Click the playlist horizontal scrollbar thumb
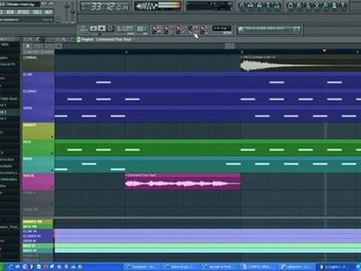Viewport: 361px width, 271px height. pyautogui.click(x=229, y=46)
